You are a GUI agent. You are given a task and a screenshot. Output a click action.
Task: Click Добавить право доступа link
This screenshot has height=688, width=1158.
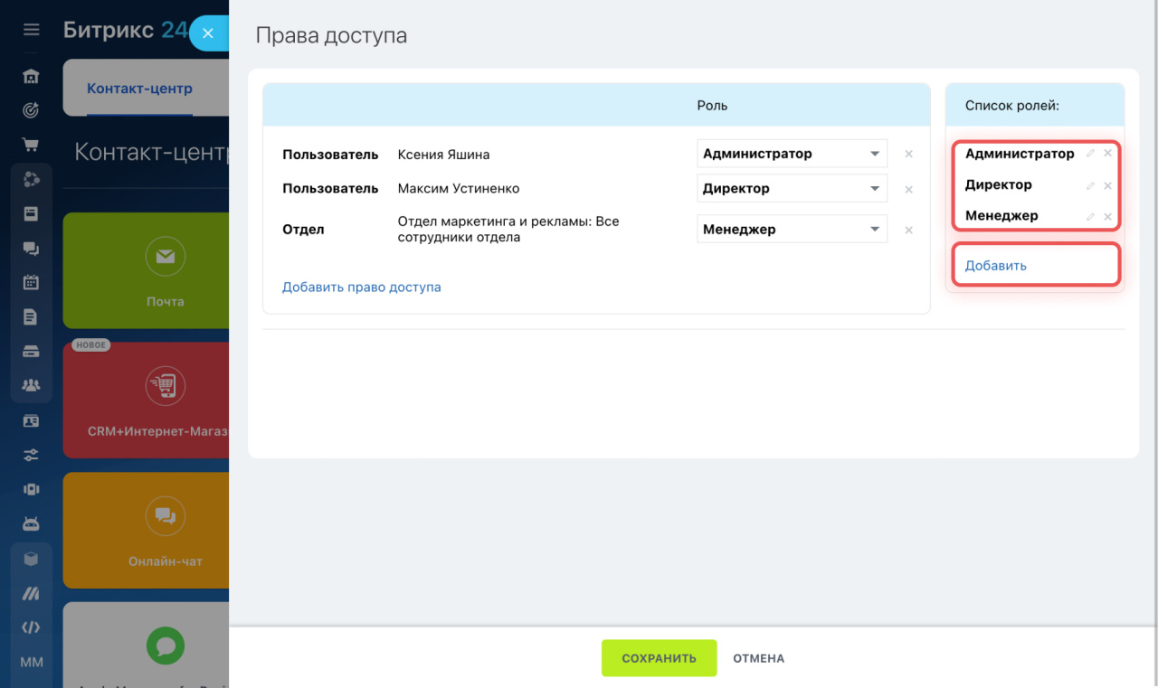pyautogui.click(x=361, y=287)
